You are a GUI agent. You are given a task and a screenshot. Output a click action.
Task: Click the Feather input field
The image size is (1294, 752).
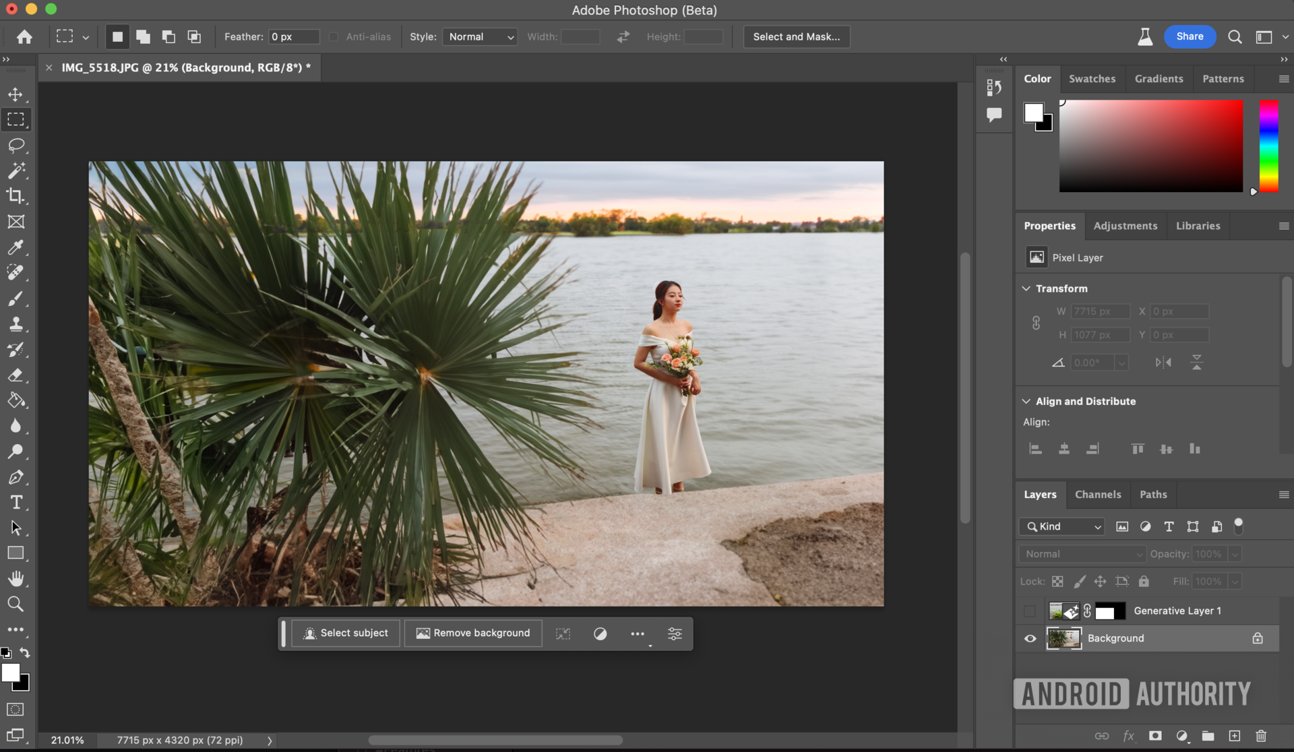293,37
